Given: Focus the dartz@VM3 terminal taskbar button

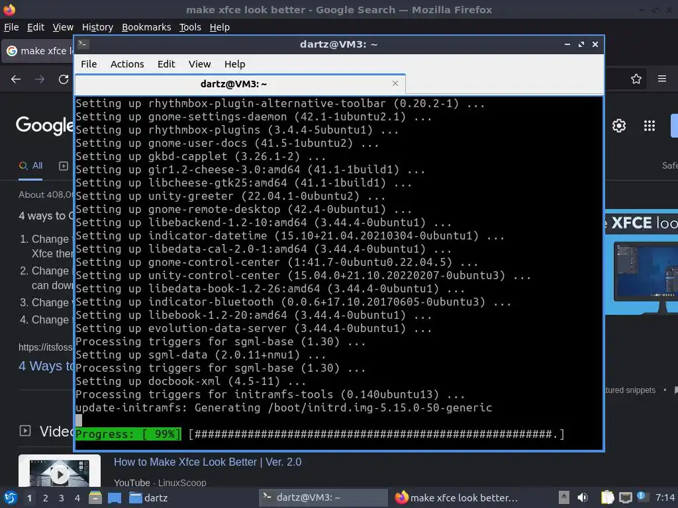Looking at the screenshot, I should pos(323,497).
